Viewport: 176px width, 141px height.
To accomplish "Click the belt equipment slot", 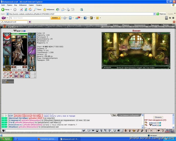I will [x=7, y=68].
